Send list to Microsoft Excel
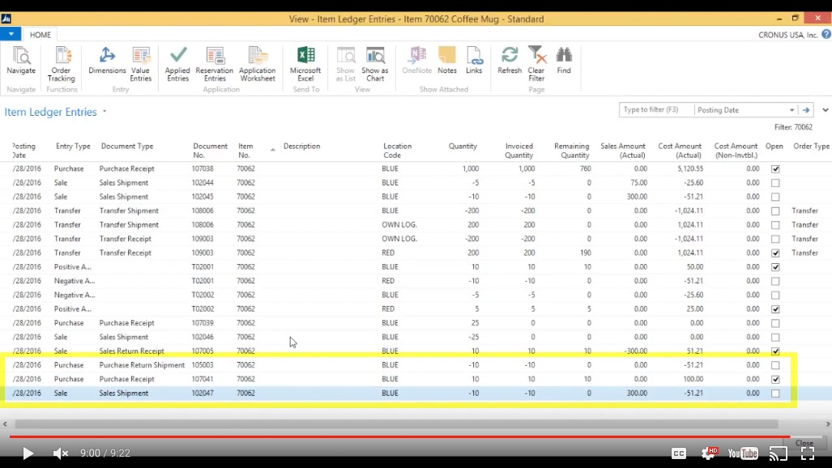The width and height of the screenshot is (832, 468). (305, 64)
